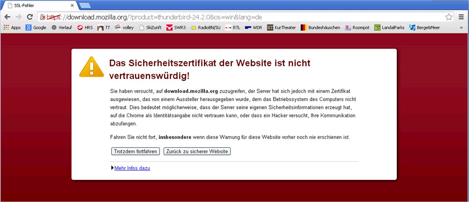Open the Berge&Meer bookmark

(x=424, y=27)
